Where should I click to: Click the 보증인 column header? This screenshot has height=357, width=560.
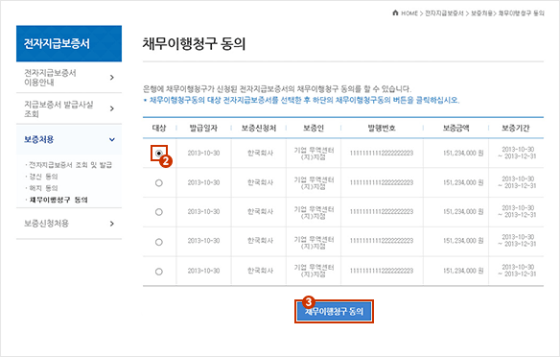coord(314,128)
